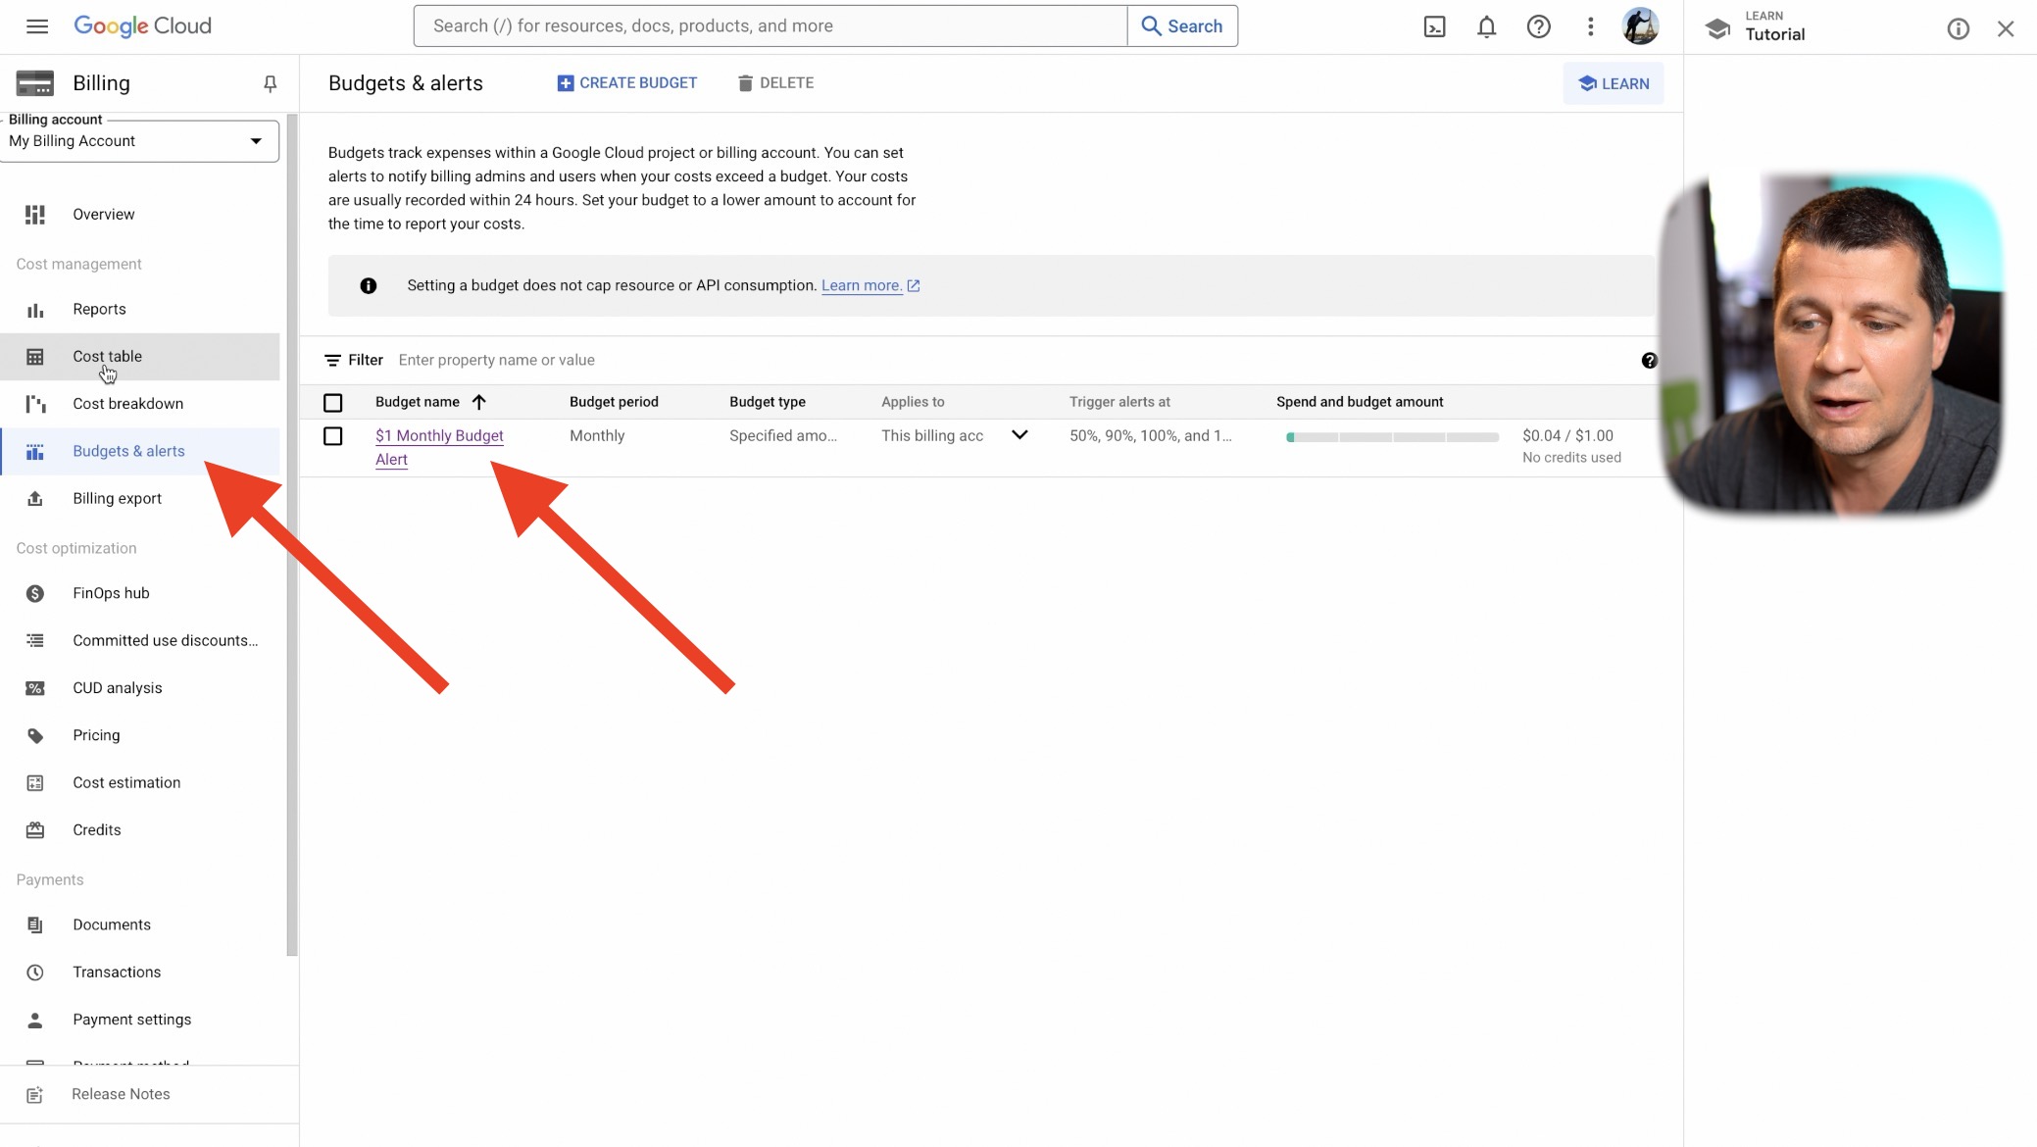This screenshot has height=1147, width=2037.
Task: Select the Credits menu item
Action: (96, 829)
